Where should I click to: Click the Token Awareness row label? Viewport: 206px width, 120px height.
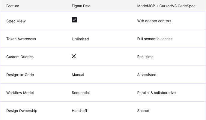click(x=21, y=39)
